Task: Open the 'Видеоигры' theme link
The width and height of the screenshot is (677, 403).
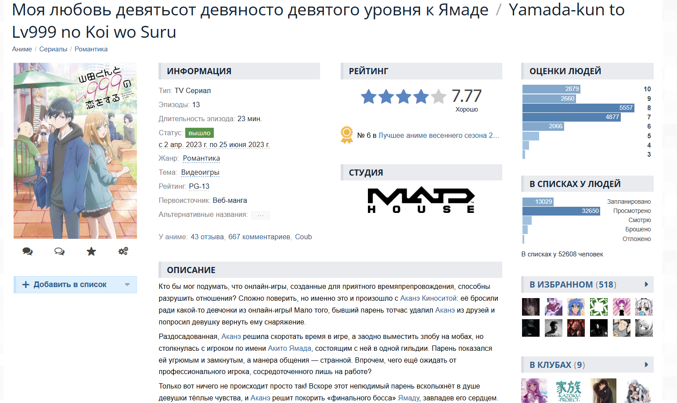Action: (x=200, y=172)
